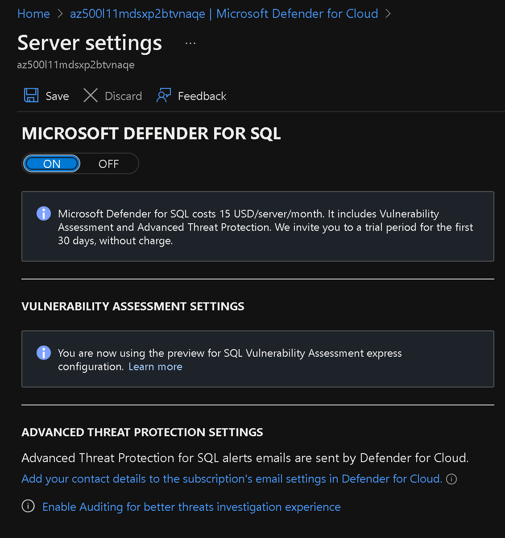Open Learn more about express configuration

155,366
